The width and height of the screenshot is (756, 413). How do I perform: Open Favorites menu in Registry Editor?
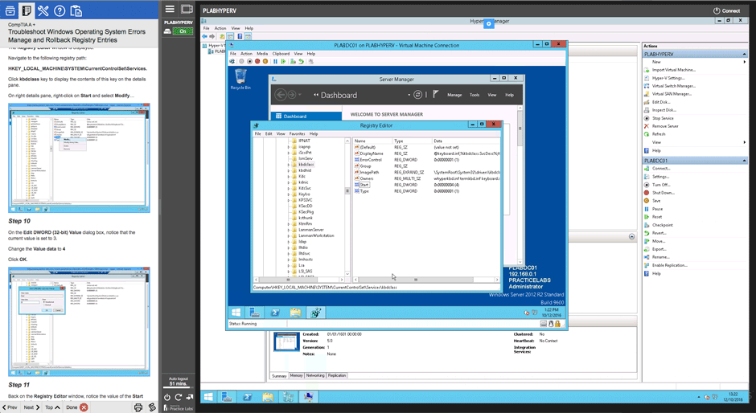(297, 133)
